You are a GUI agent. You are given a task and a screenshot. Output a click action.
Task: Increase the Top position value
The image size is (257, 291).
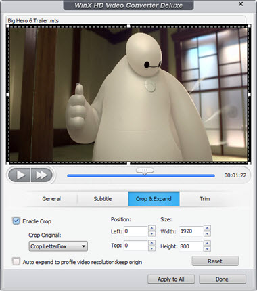[152, 243]
